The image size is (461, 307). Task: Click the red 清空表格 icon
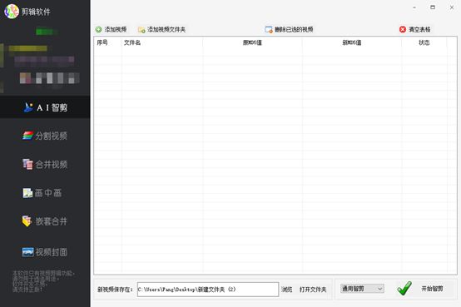click(x=403, y=29)
